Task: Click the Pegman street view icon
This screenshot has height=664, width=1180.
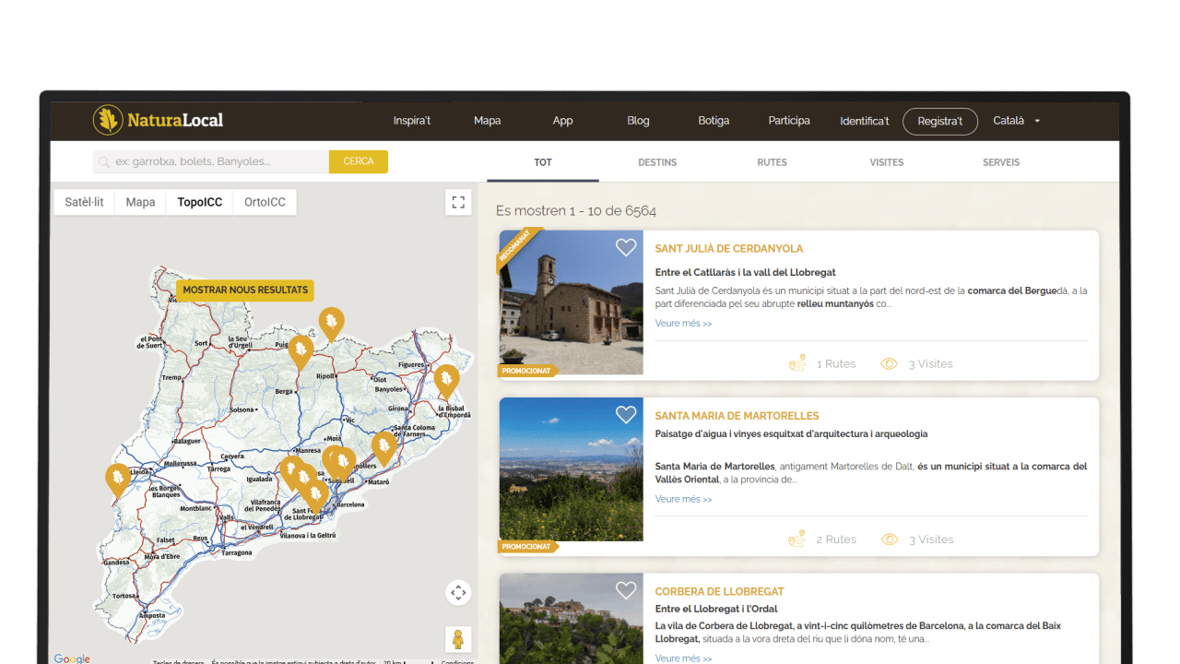Action: click(458, 638)
